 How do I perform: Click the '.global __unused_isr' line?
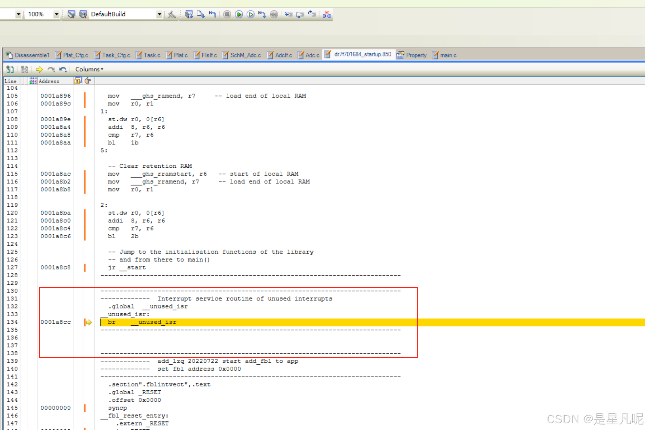[x=148, y=306]
